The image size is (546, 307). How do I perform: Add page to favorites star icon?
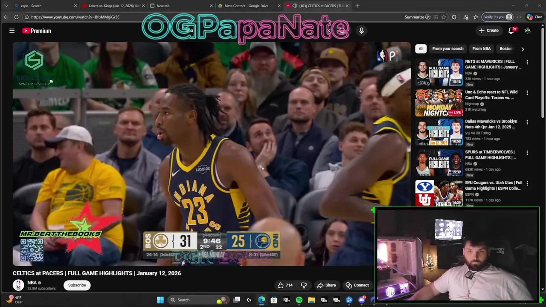[444, 17]
